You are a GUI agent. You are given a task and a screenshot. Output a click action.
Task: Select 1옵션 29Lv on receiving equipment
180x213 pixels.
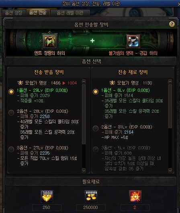pos(11,92)
